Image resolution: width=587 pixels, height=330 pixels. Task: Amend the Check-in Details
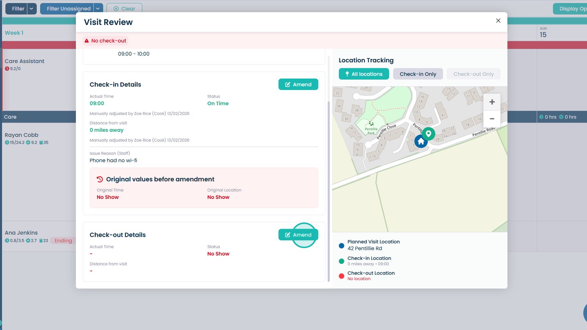coord(298,84)
